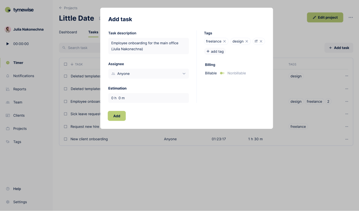The image size is (359, 211).
Task: Click the add tag button
Action: (215, 51)
